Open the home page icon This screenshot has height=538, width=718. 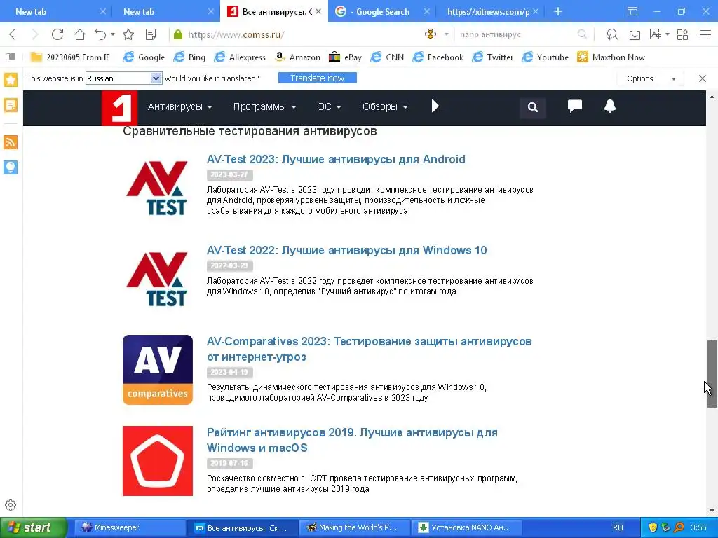pyautogui.click(x=80, y=34)
